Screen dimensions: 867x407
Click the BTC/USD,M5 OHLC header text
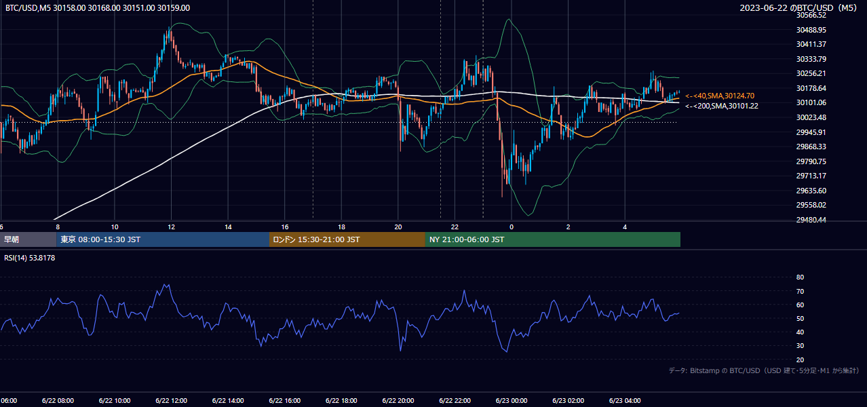[x=98, y=8]
